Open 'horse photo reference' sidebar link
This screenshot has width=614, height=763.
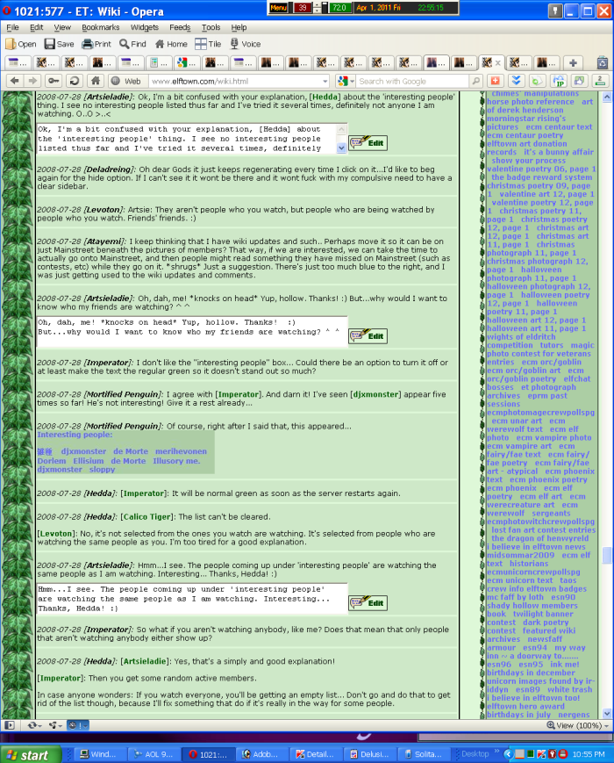coord(531,102)
